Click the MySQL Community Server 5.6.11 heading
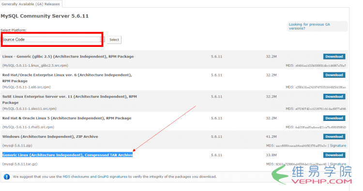Viewport: 363px width, 191px height. point(45,16)
